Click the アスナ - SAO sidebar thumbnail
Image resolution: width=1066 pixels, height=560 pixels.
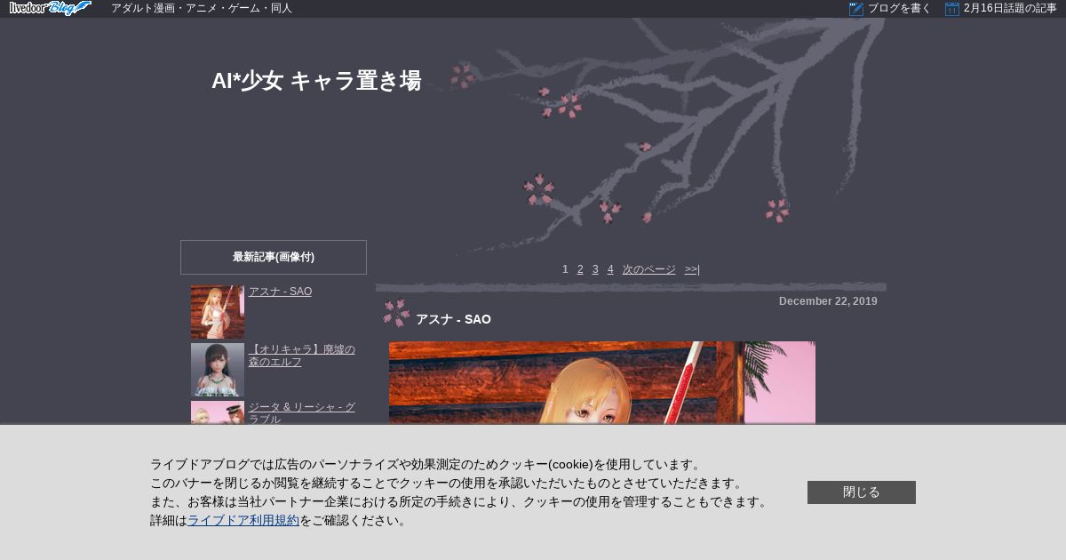click(x=218, y=312)
